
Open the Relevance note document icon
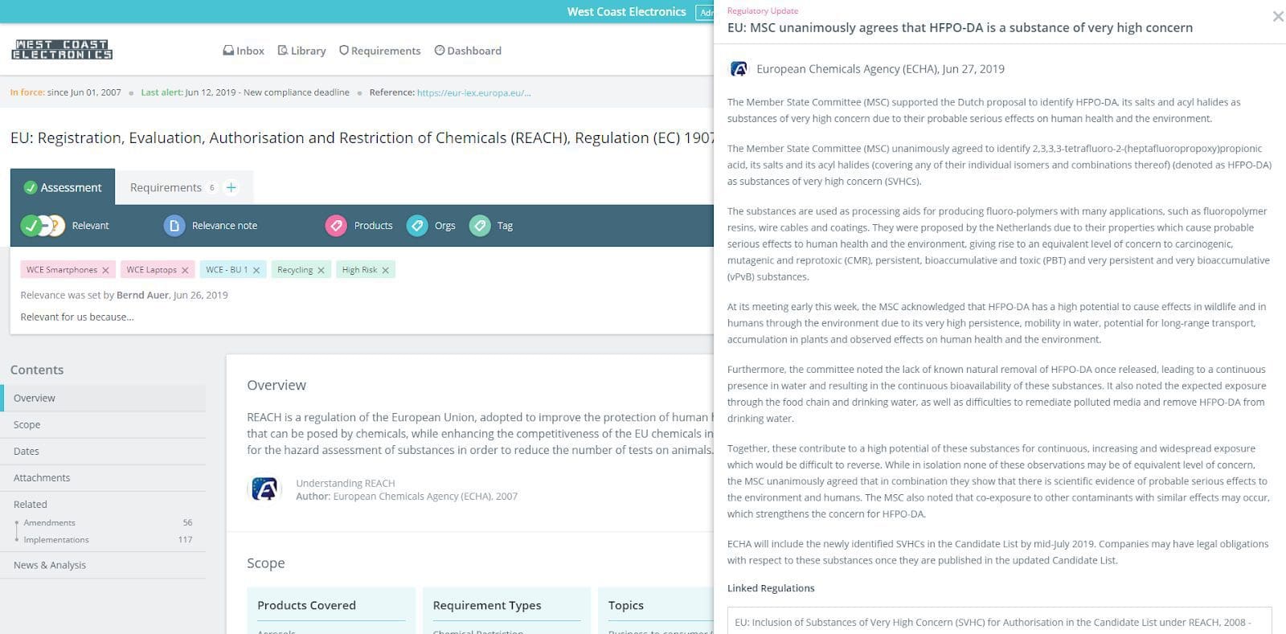174,226
